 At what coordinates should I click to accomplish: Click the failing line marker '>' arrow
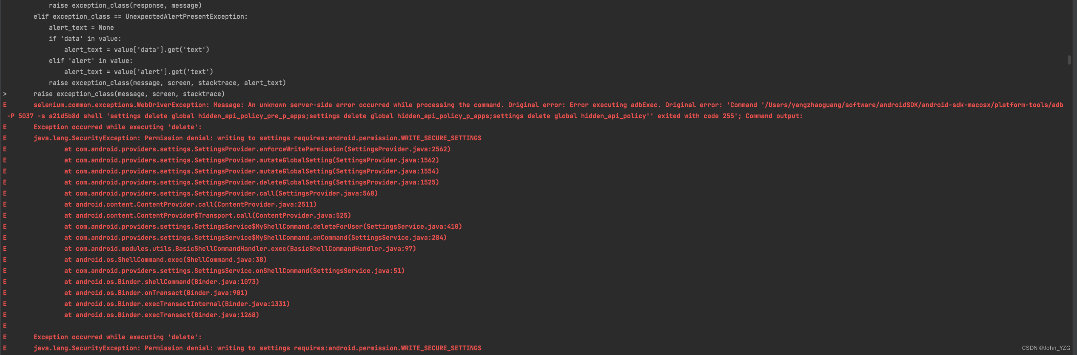pyautogui.click(x=5, y=94)
